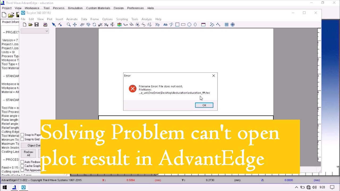Click AdvantEdge New Project toolbar icon
The image size is (340, 191).
[x=4, y=15]
